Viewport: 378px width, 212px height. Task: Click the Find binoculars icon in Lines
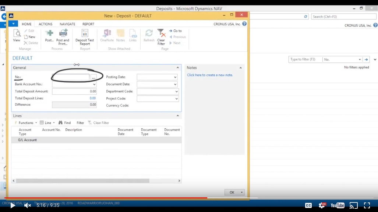tap(61, 123)
